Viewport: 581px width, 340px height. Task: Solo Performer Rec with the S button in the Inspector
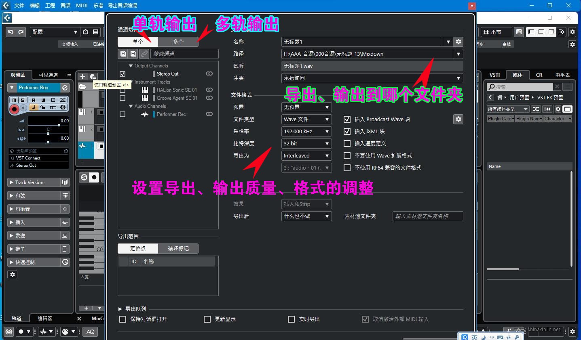[23, 100]
